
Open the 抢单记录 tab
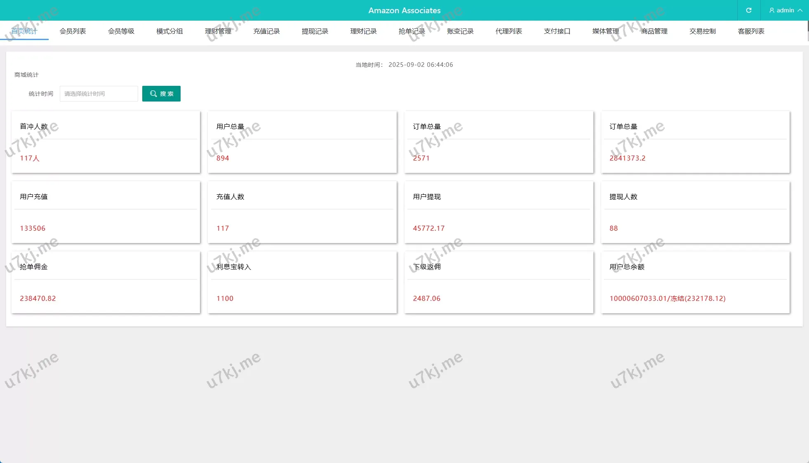pos(412,31)
